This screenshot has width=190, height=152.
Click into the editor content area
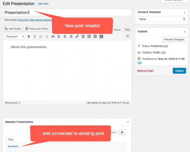[67, 71]
